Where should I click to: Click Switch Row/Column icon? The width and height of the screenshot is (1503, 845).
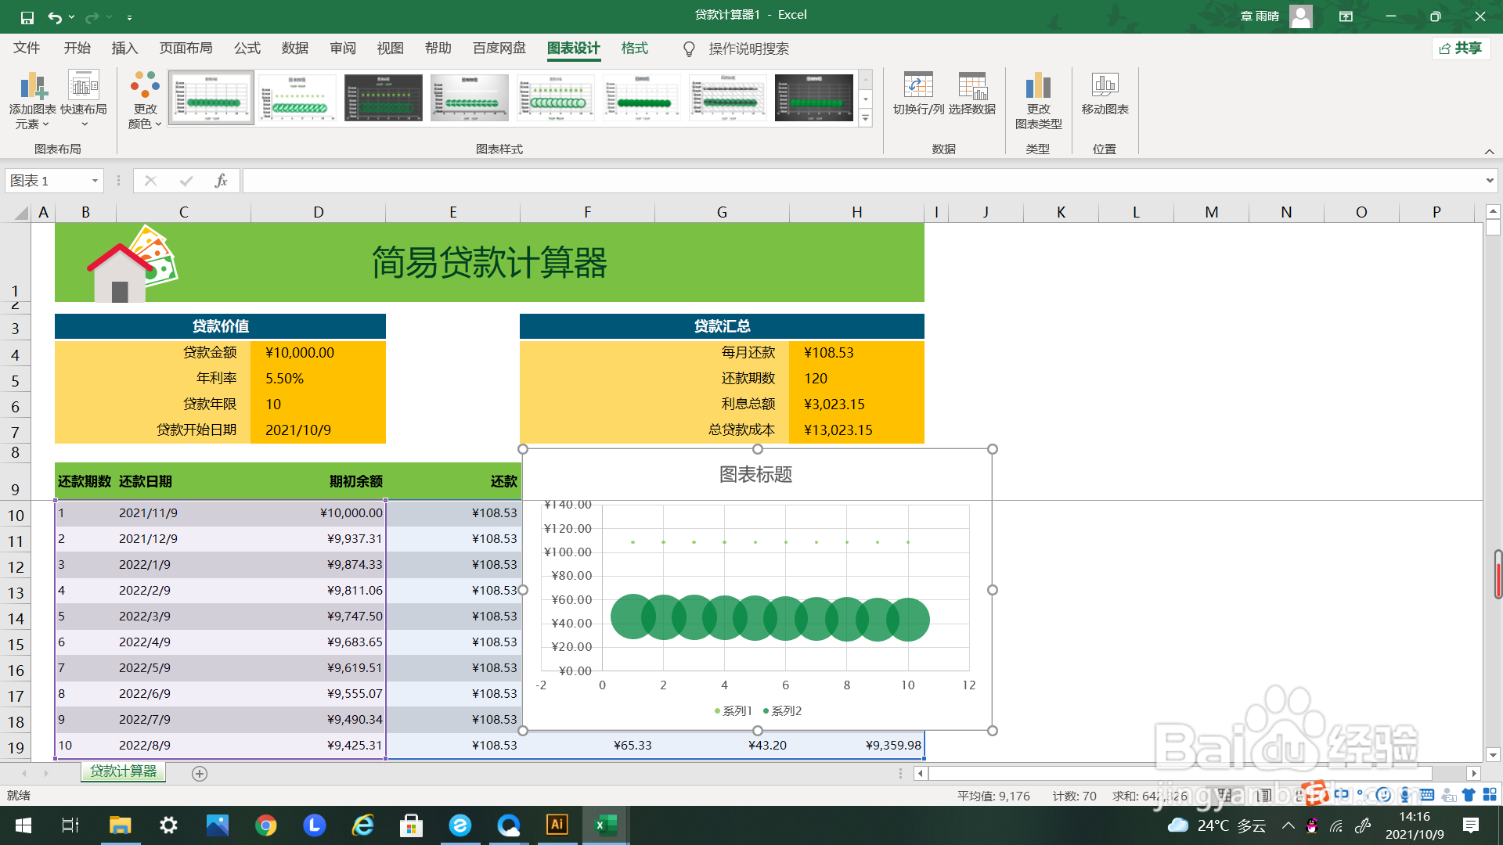coord(918,86)
